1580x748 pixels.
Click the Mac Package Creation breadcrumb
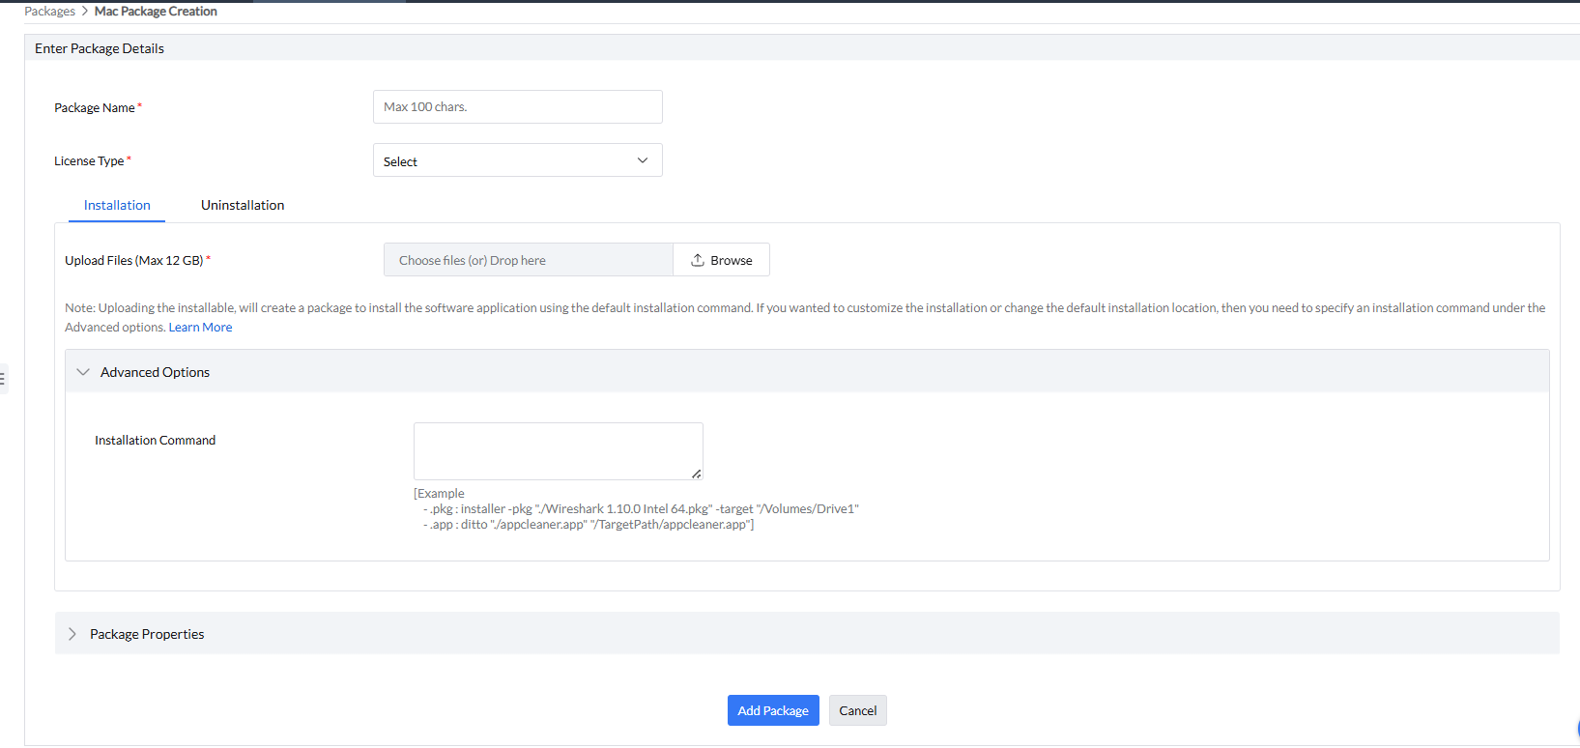coord(156,12)
